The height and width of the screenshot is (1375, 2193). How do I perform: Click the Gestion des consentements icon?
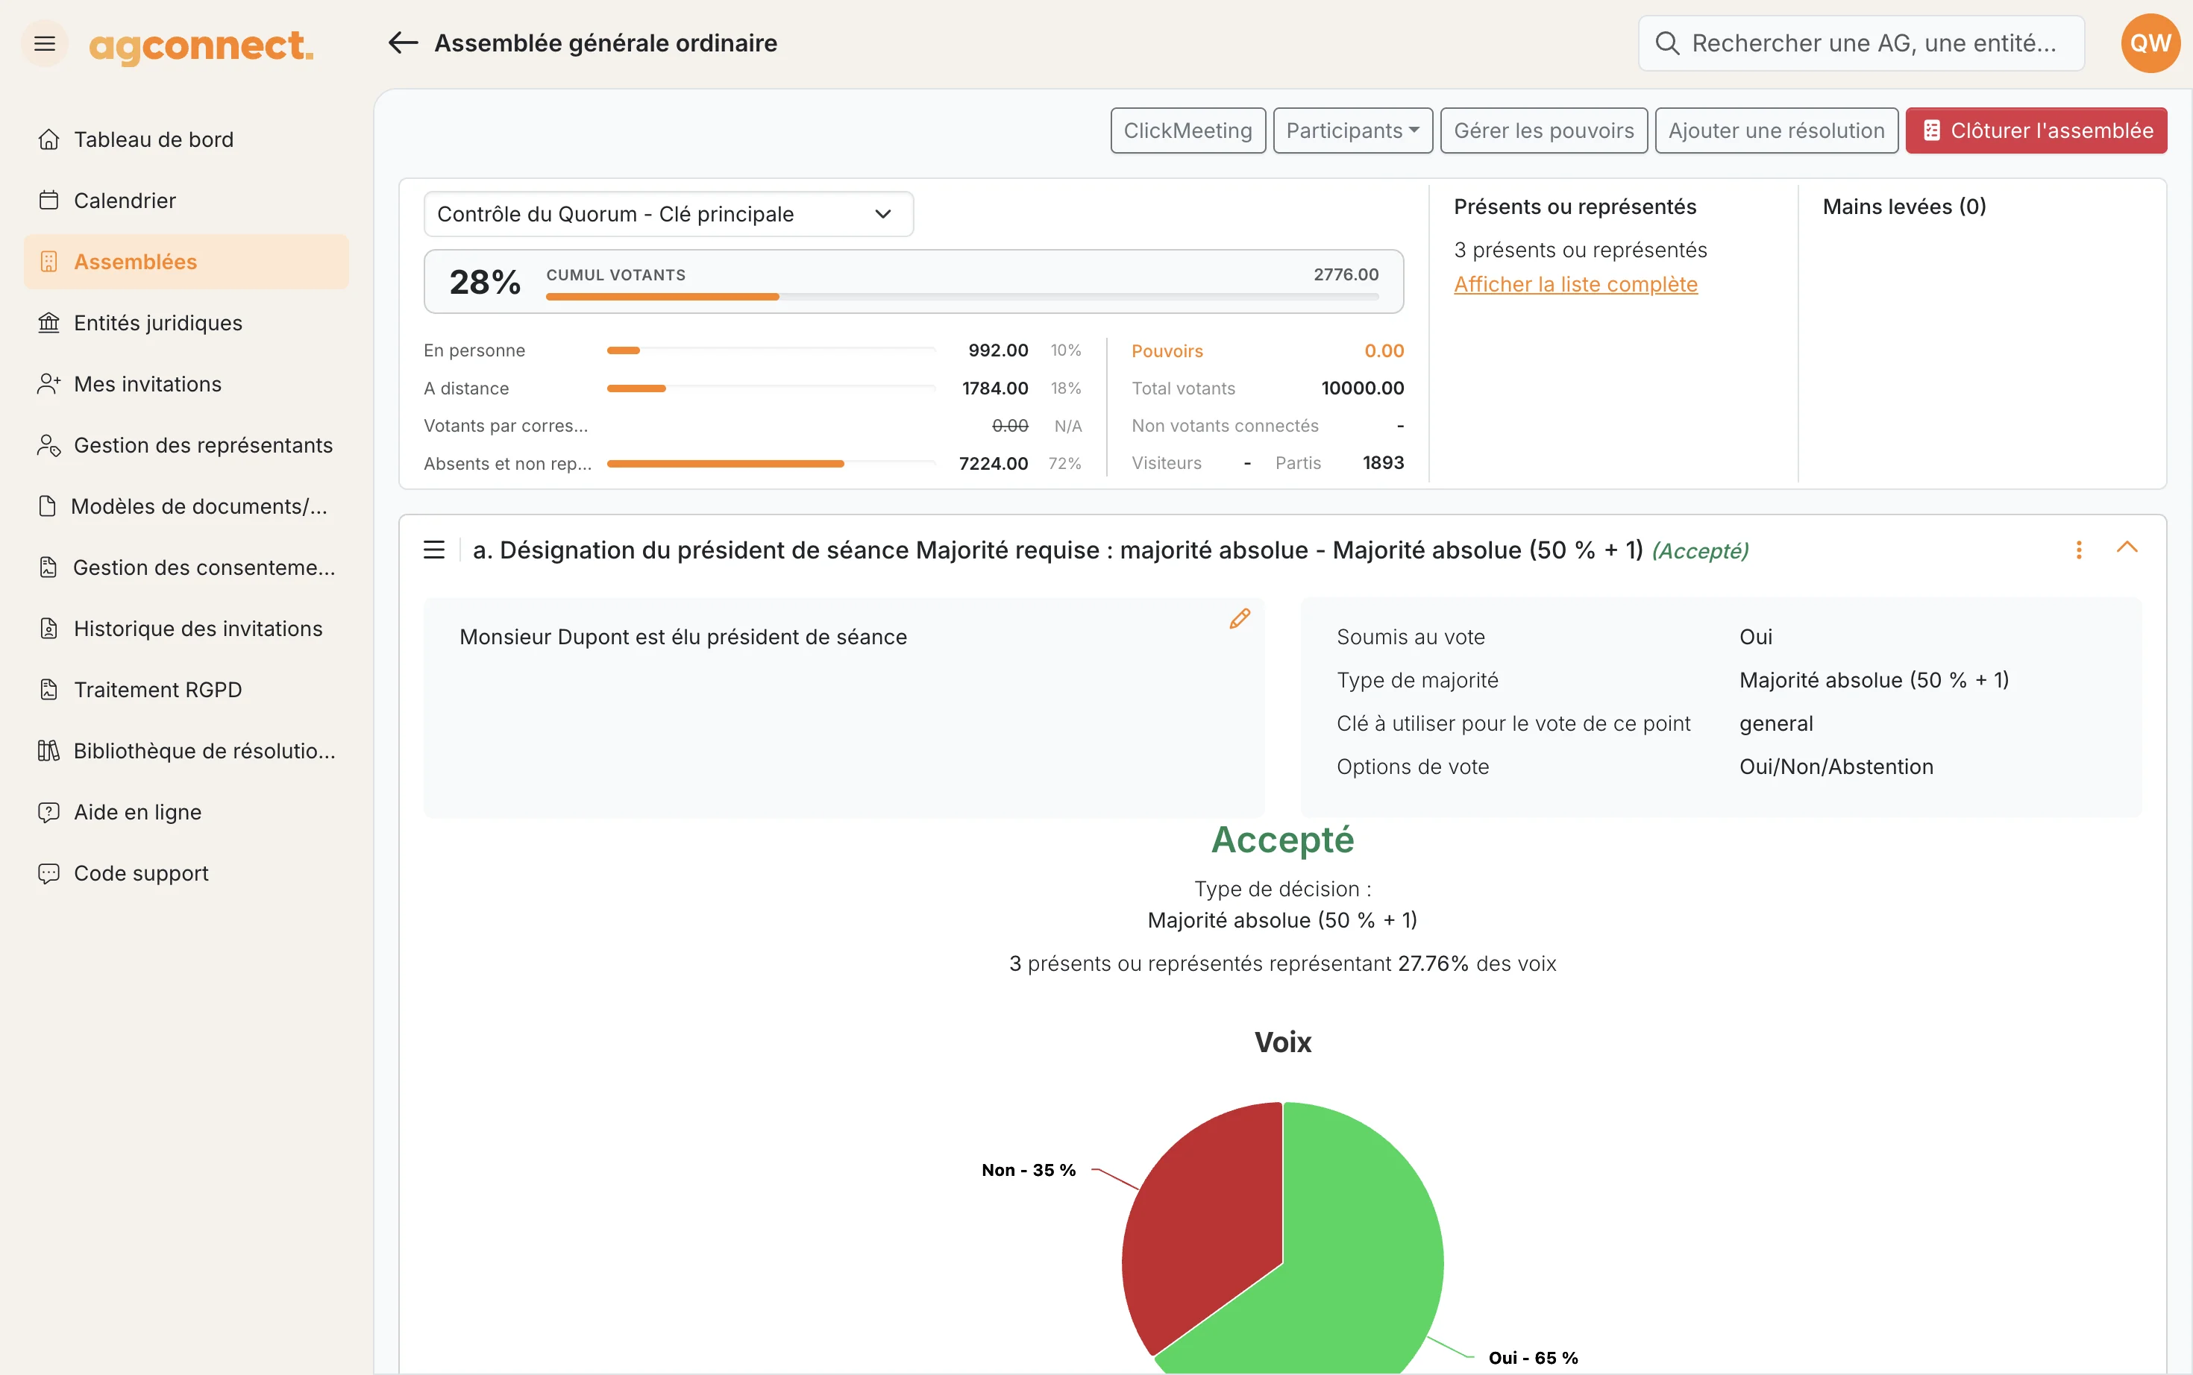pos(48,567)
